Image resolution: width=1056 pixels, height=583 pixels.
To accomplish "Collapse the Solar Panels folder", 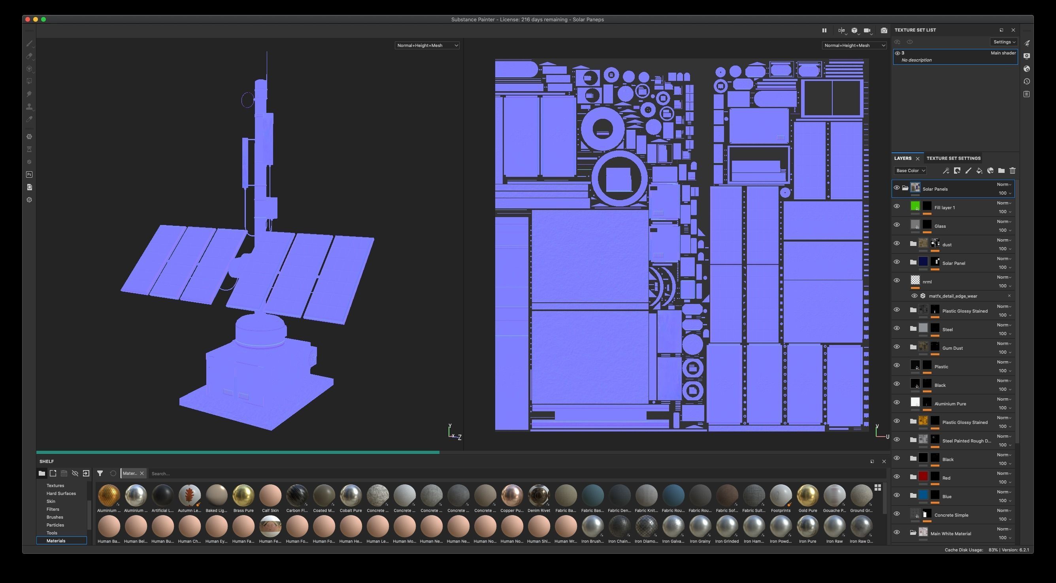I will (905, 188).
